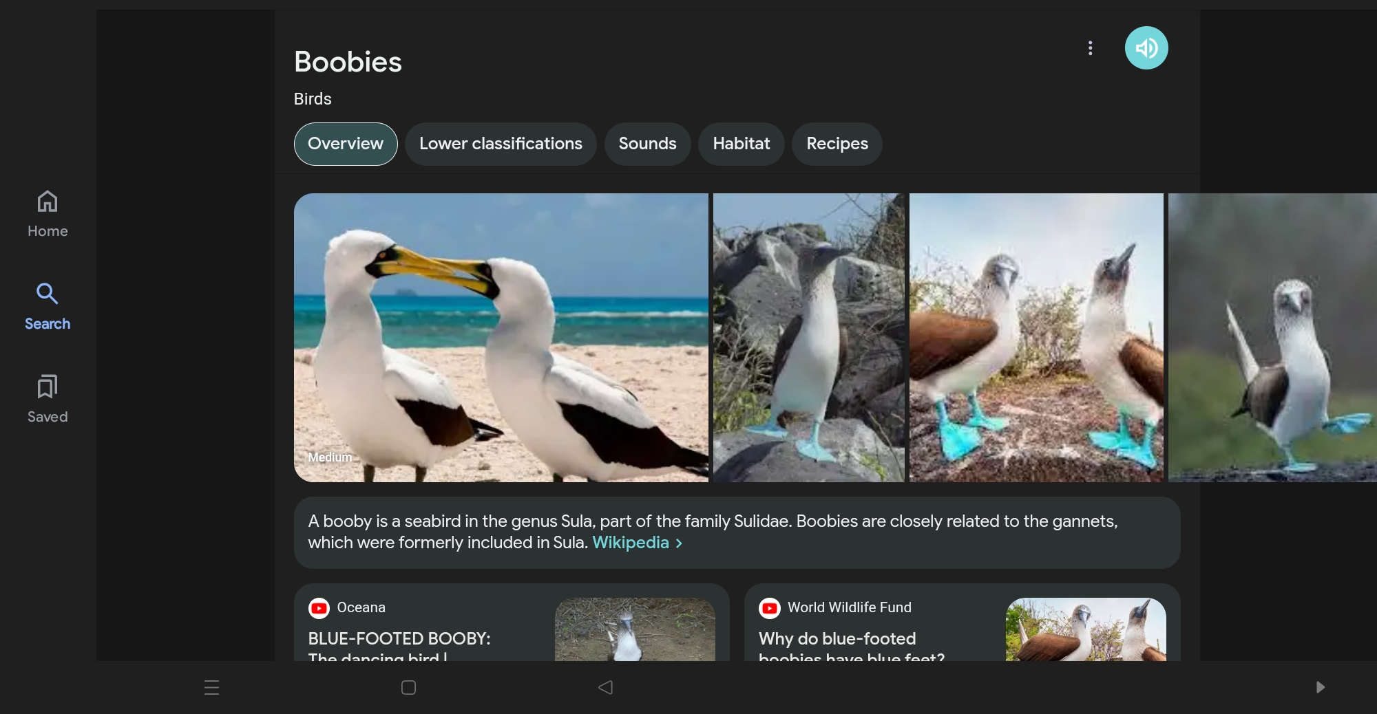Tap the Android home square button

click(x=408, y=687)
